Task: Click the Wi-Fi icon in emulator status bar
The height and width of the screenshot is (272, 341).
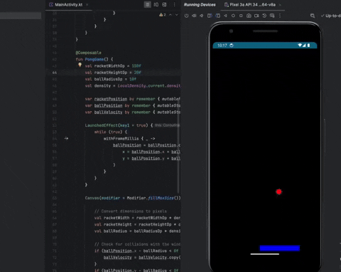Action: point(300,46)
